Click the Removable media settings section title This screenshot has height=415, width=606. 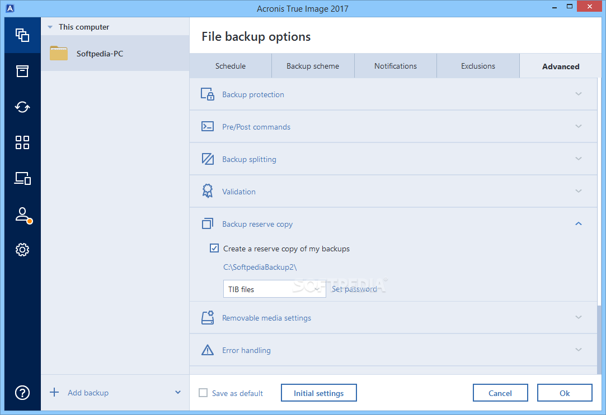(267, 318)
